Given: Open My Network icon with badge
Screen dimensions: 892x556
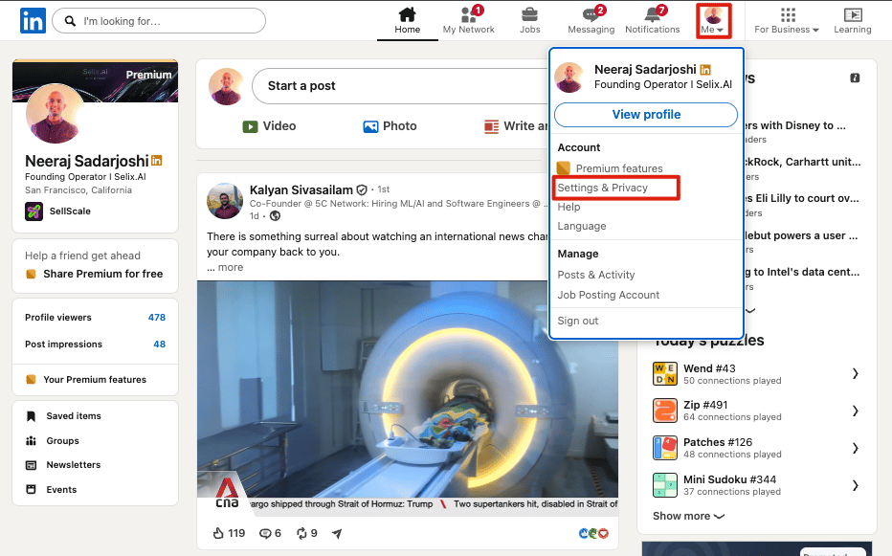Looking at the screenshot, I should point(468,14).
